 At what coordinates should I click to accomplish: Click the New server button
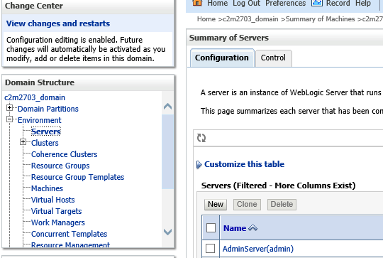(216, 205)
